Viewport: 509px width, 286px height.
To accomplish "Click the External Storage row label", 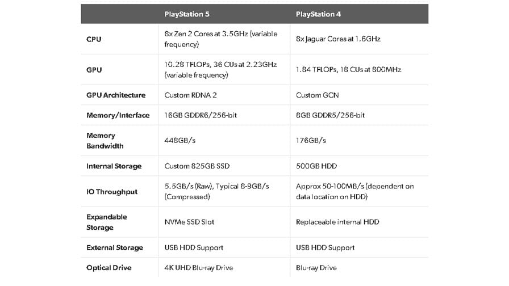I will (x=115, y=247).
